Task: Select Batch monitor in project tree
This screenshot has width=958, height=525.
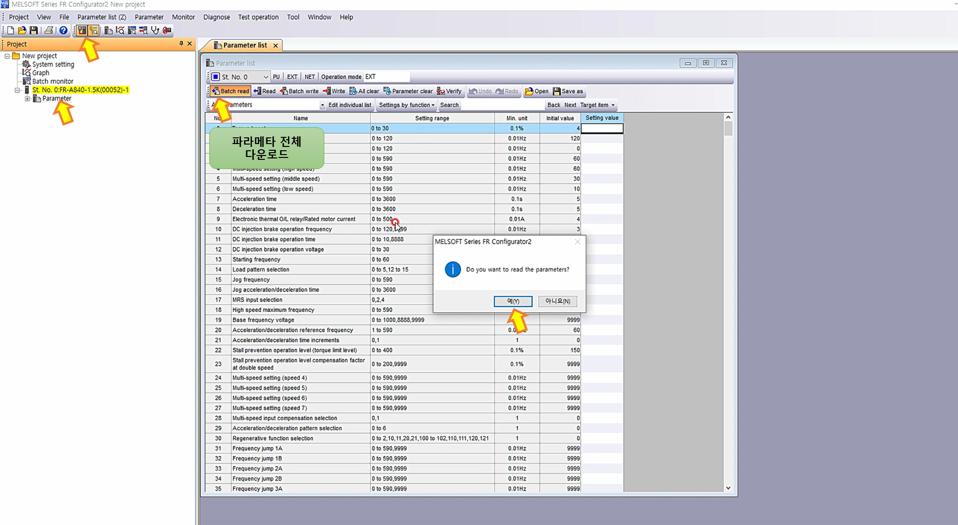Action: pyautogui.click(x=53, y=81)
